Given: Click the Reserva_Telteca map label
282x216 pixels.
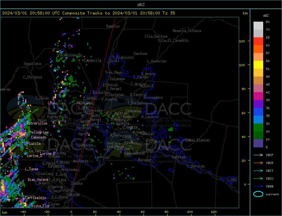Looking at the screenshot, I should [187, 31].
